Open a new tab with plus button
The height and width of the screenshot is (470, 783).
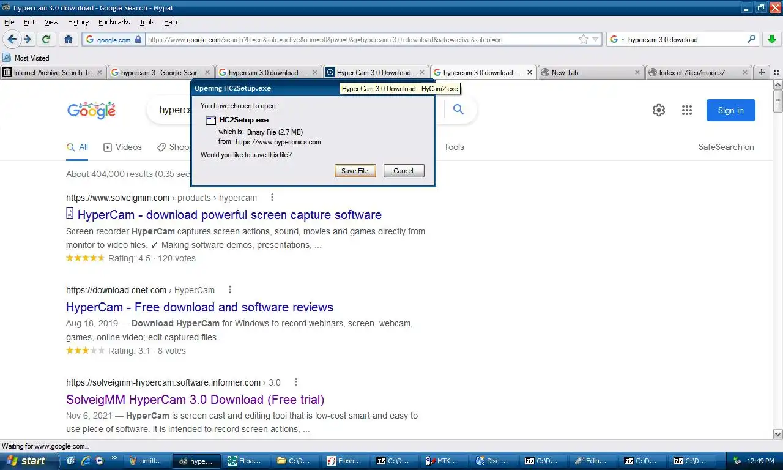762,72
